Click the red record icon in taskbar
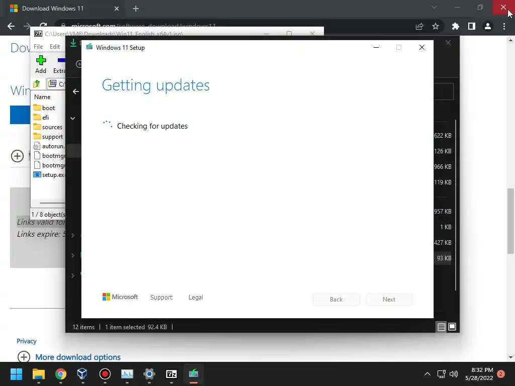The image size is (515, 386). (x=105, y=374)
